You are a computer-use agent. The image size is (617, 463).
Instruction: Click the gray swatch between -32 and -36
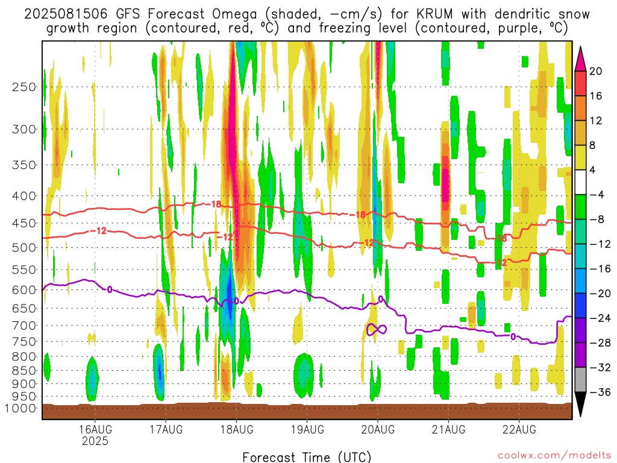tap(580, 380)
